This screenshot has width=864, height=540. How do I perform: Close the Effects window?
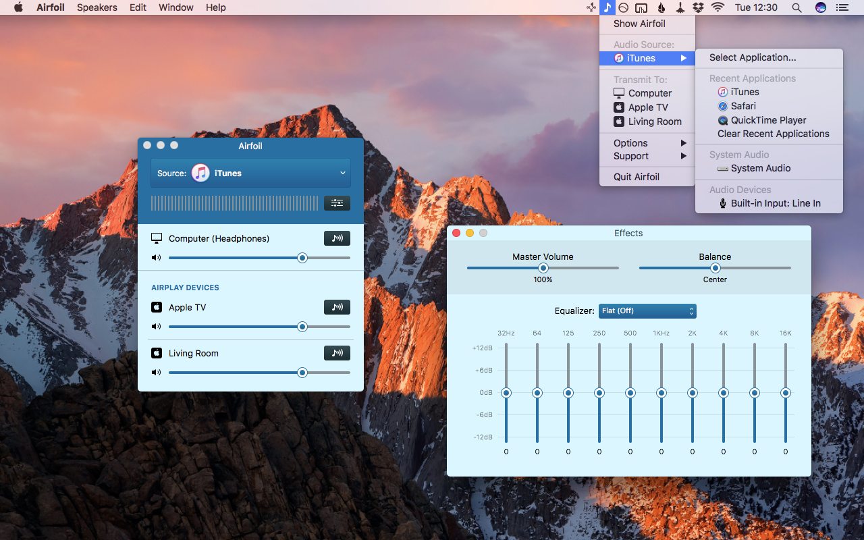tap(456, 233)
